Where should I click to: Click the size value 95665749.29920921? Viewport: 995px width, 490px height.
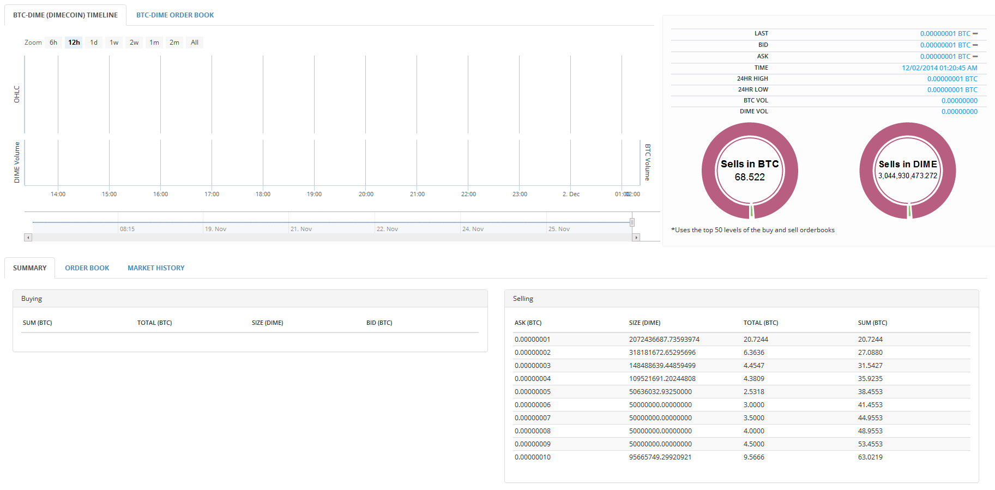pos(660,457)
